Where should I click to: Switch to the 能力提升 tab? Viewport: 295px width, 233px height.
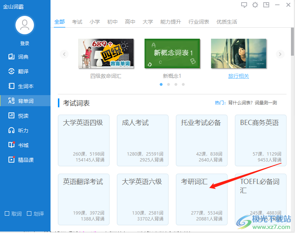tap(171, 22)
